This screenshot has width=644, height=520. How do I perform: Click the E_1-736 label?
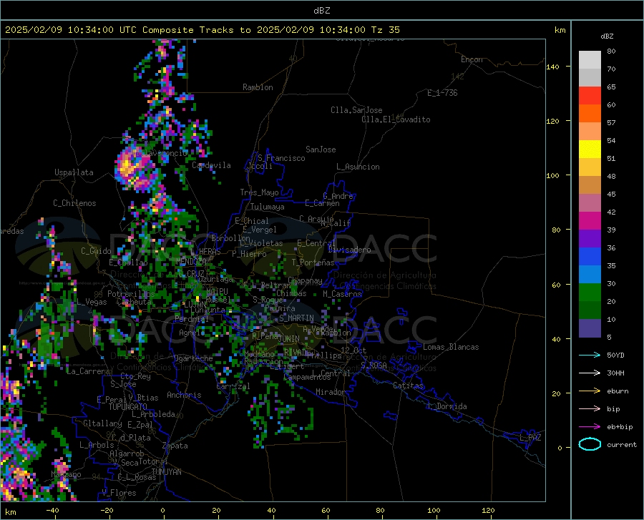tap(442, 93)
